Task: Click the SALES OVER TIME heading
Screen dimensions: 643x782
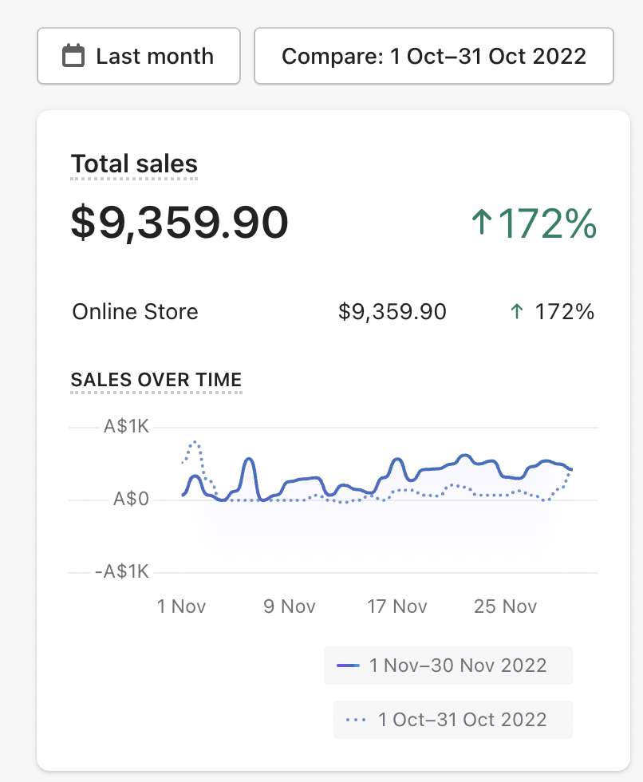Action: tap(156, 380)
